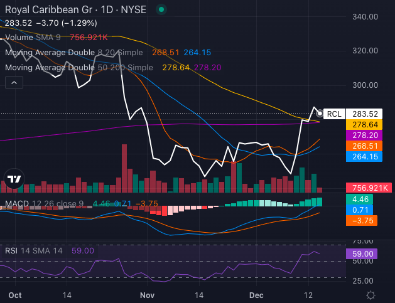This screenshot has height=303, width=395.
Task: Click the Nov date on time axis
Action: pyautogui.click(x=147, y=295)
